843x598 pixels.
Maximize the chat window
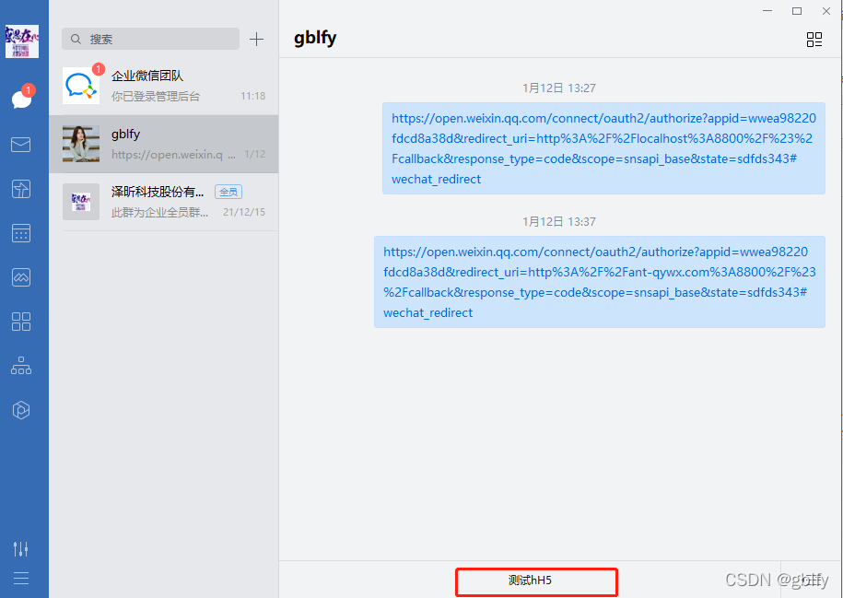point(797,11)
